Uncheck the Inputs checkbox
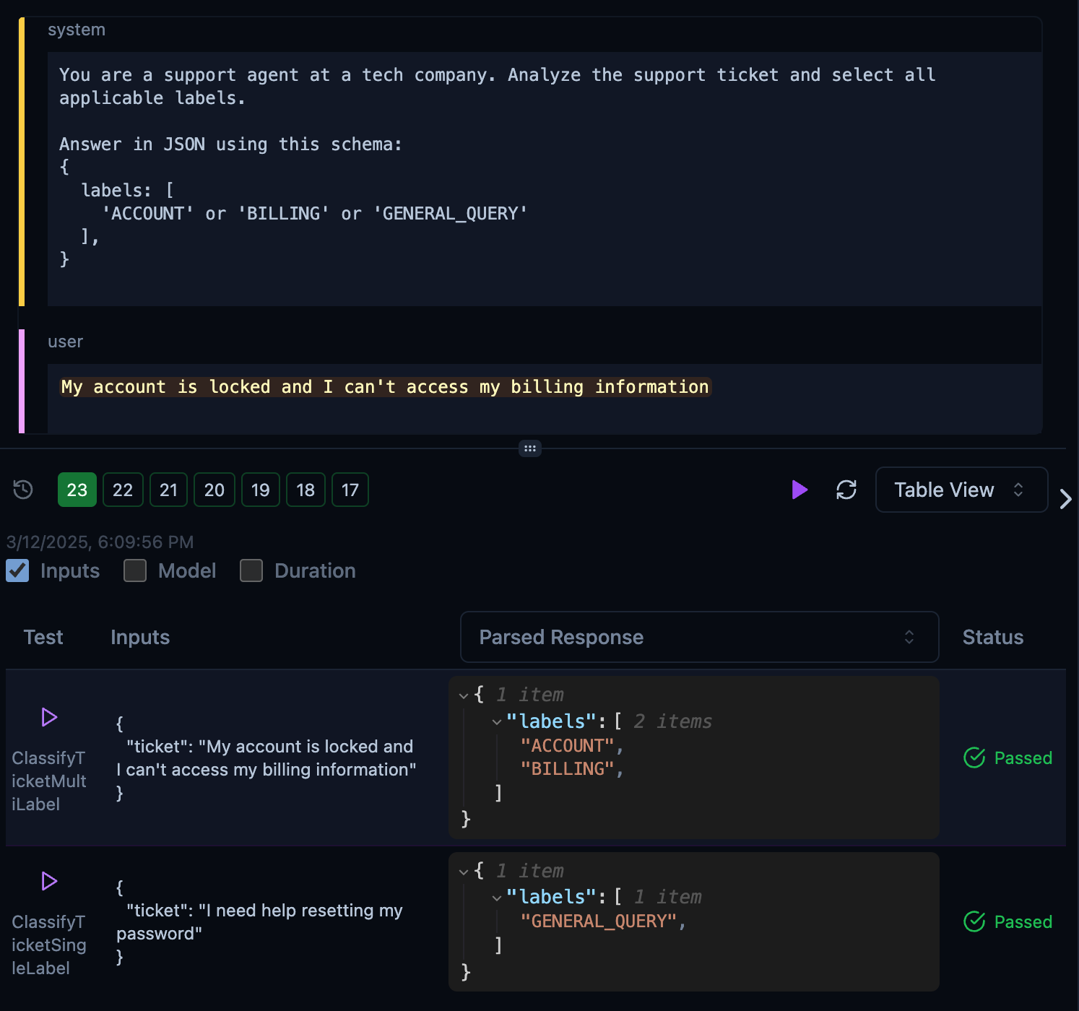 click(17, 570)
